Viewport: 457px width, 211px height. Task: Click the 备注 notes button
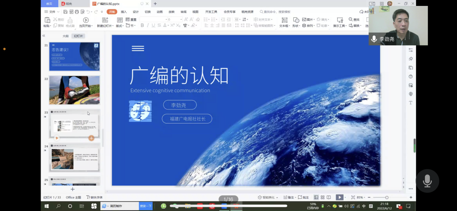pyautogui.click(x=289, y=197)
